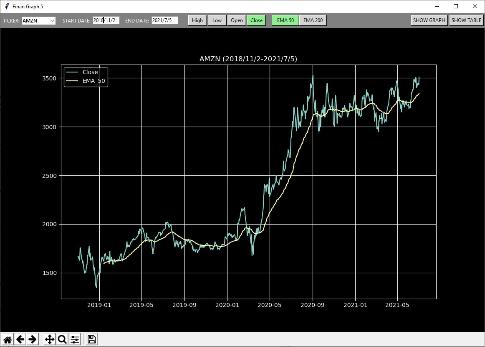Toggle the Low price series

pos(217,20)
